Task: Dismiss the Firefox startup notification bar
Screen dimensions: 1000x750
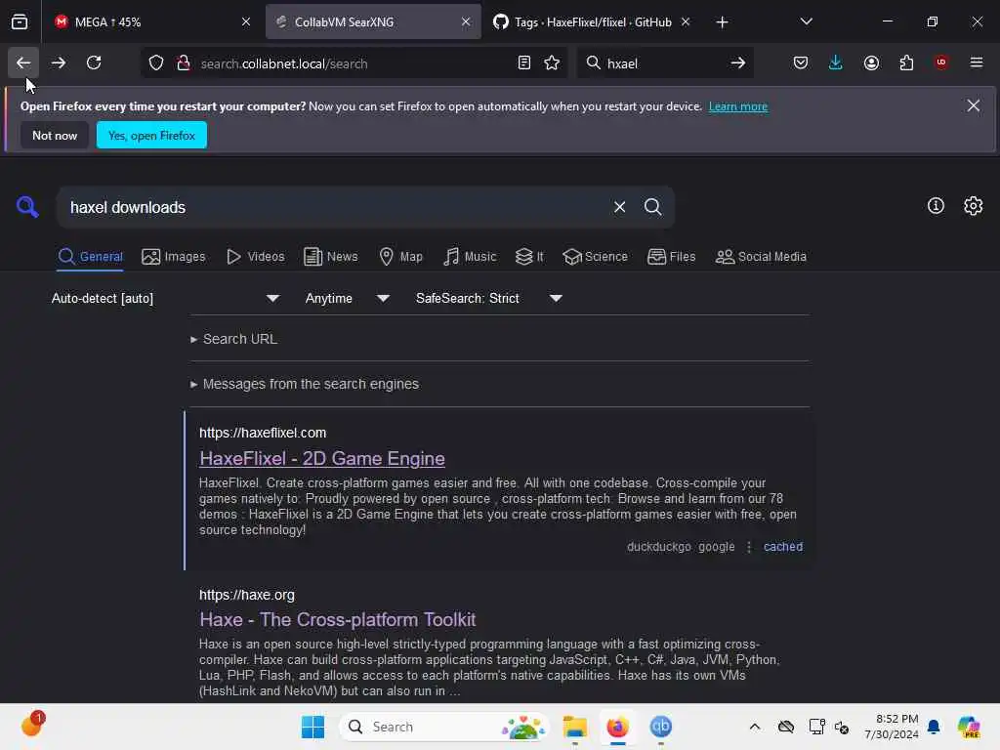Action: (974, 105)
